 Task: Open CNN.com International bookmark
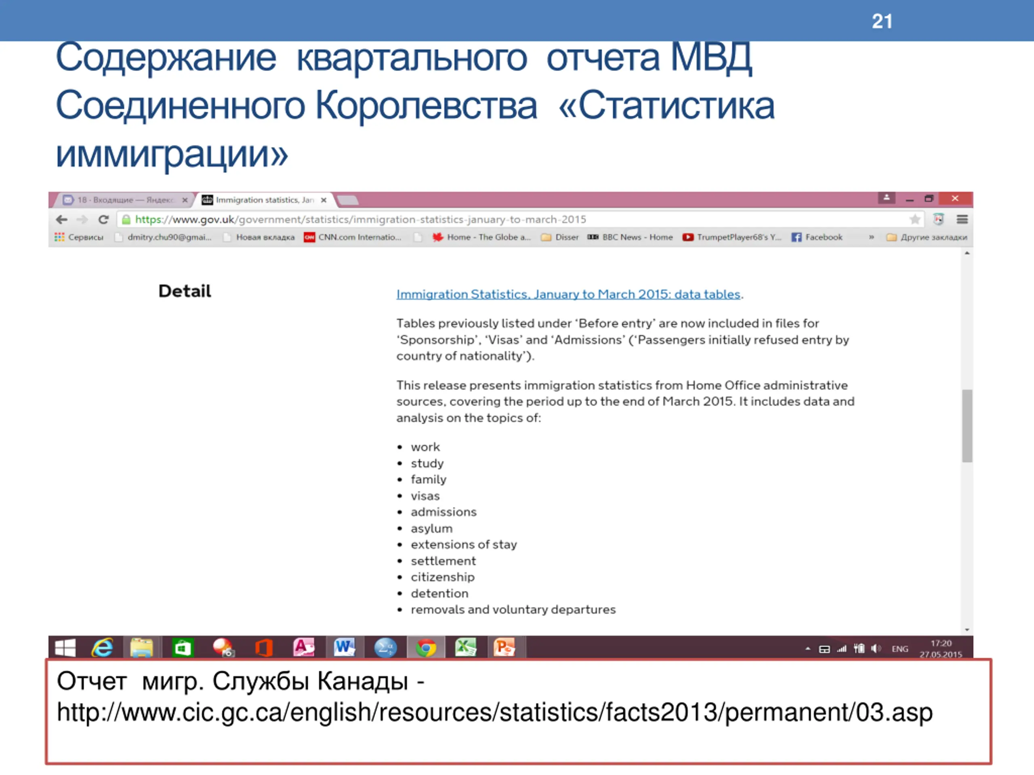pos(353,237)
